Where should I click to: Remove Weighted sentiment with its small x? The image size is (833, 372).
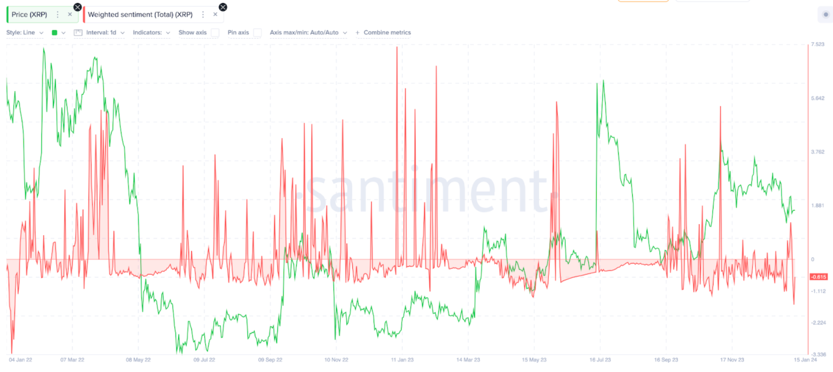coord(215,15)
